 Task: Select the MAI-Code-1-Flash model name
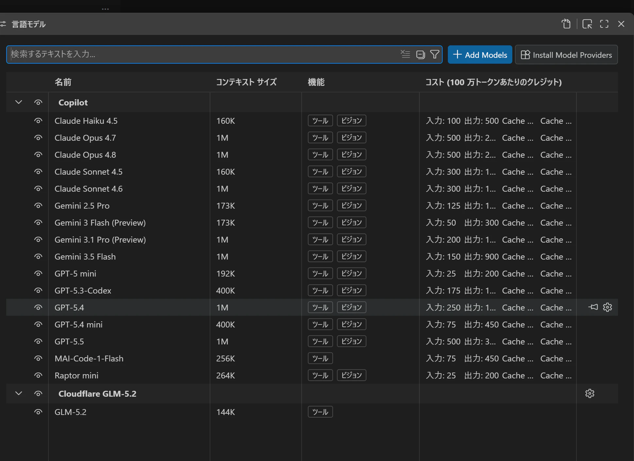[x=89, y=358]
